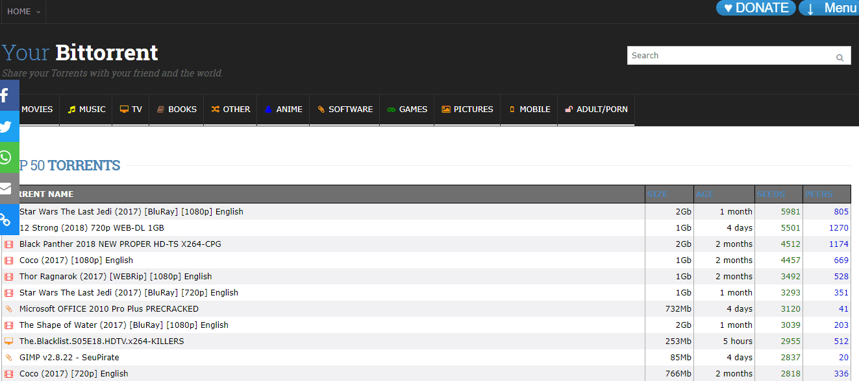Click the 5981 seeds value
Viewport: 859px width, 381px height.
point(791,212)
